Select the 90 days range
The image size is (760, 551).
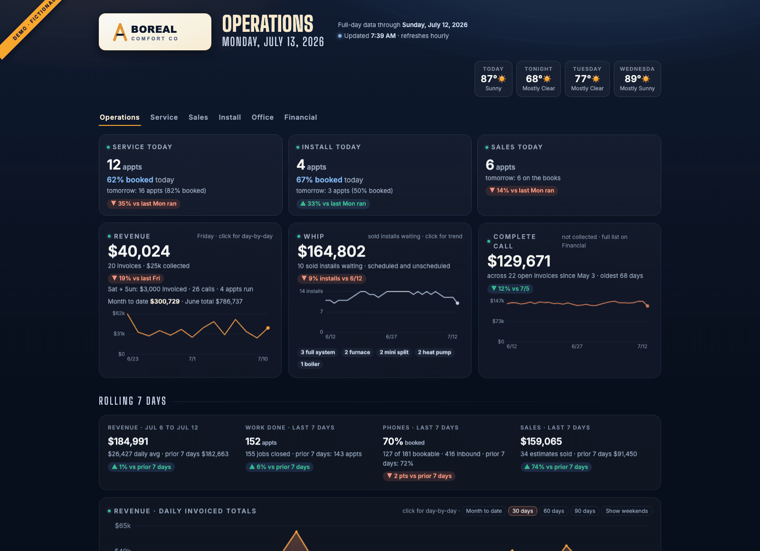(585, 511)
